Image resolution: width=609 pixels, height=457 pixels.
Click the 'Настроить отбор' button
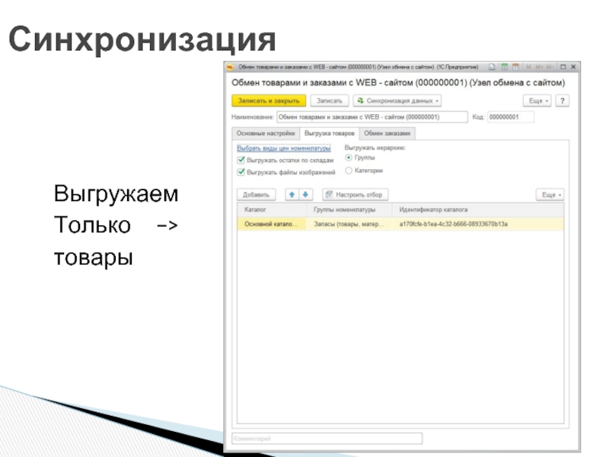[355, 194]
